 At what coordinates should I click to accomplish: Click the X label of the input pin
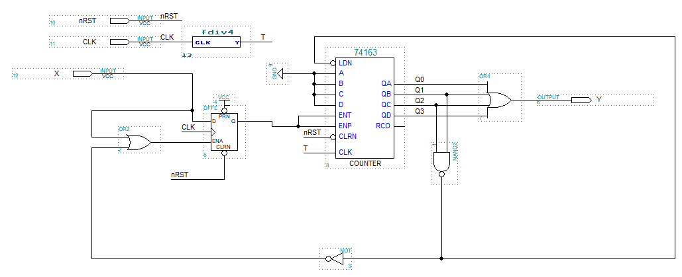tap(56, 74)
